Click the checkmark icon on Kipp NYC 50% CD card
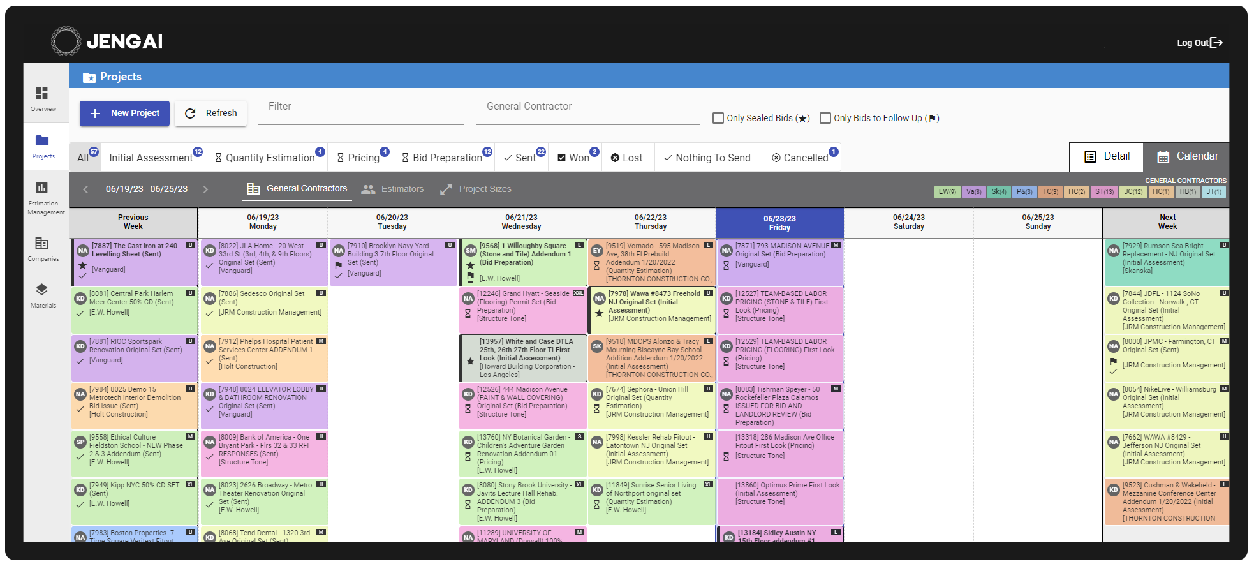This screenshot has height=564, width=1254. point(80,505)
